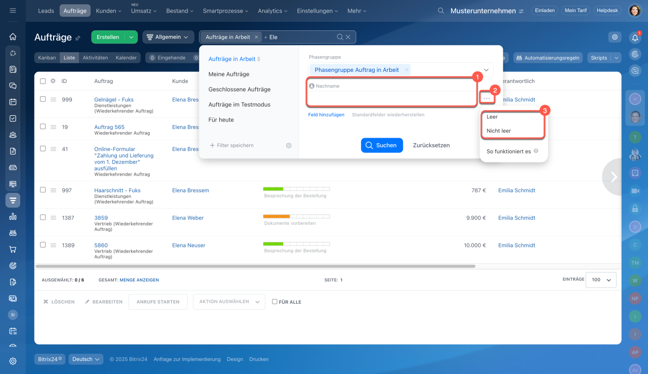The height and width of the screenshot is (374, 648).
Task: Expand the Skripts dropdown arrow
Action: (617, 58)
